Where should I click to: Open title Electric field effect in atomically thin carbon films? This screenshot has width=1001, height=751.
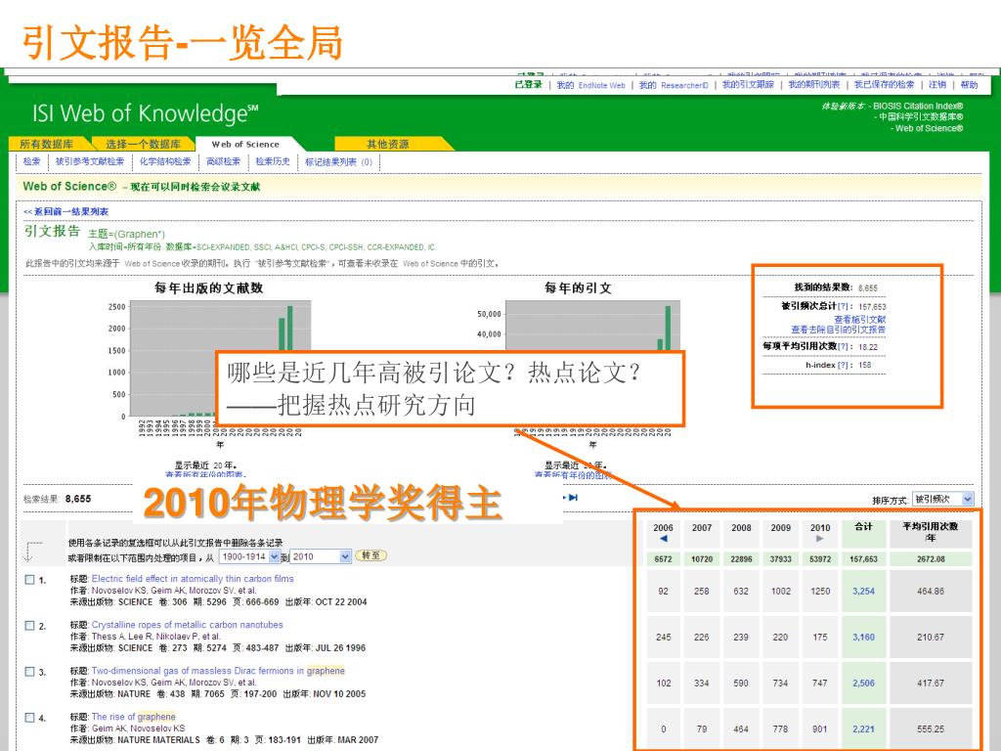point(193,579)
